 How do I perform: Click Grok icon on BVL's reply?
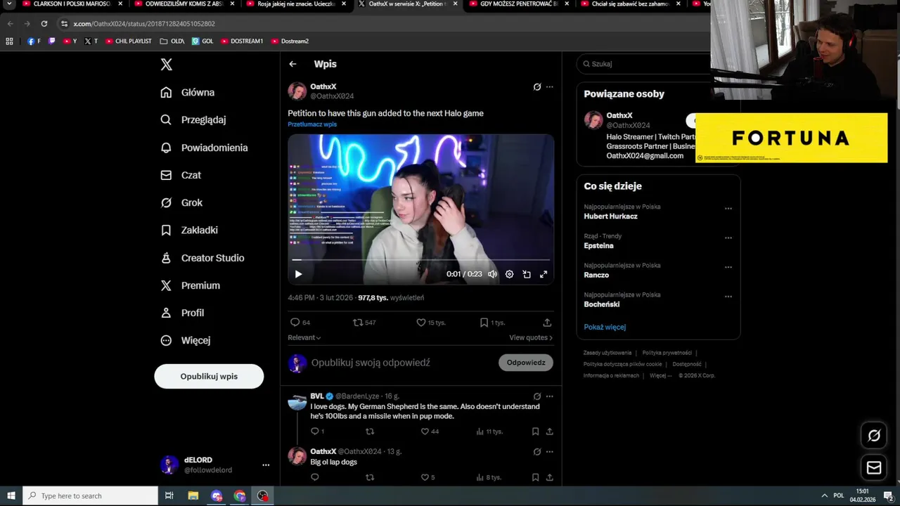pyautogui.click(x=537, y=396)
